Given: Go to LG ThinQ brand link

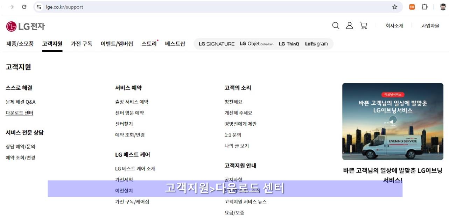Looking at the screenshot, I should (x=289, y=44).
